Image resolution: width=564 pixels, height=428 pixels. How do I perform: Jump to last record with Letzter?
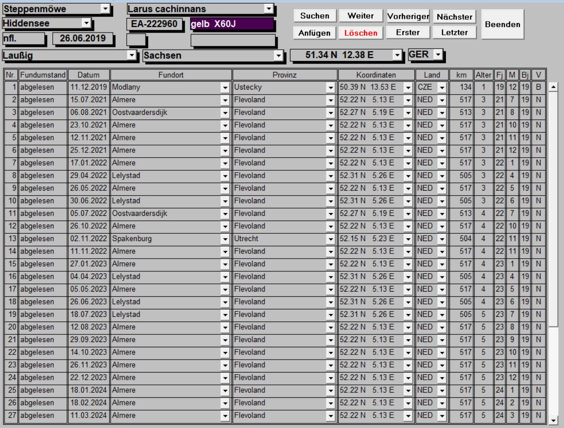tap(455, 33)
